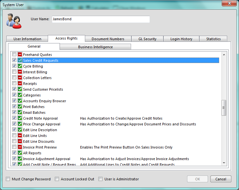
Task: Click the red icon beside Edit Line Discounts
Action: pos(20,141)
